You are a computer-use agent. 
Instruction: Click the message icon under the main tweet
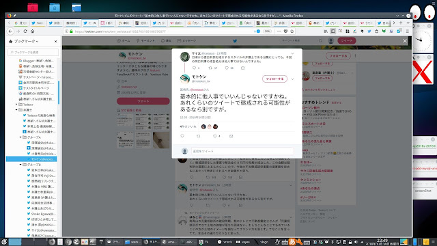click(231, 136)
